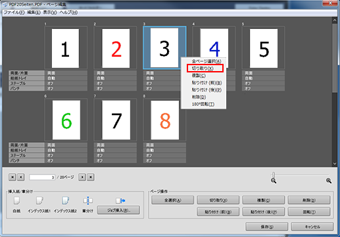
Task: Click the 給紙トレイ value for page 1
Action: pos(66,78)
